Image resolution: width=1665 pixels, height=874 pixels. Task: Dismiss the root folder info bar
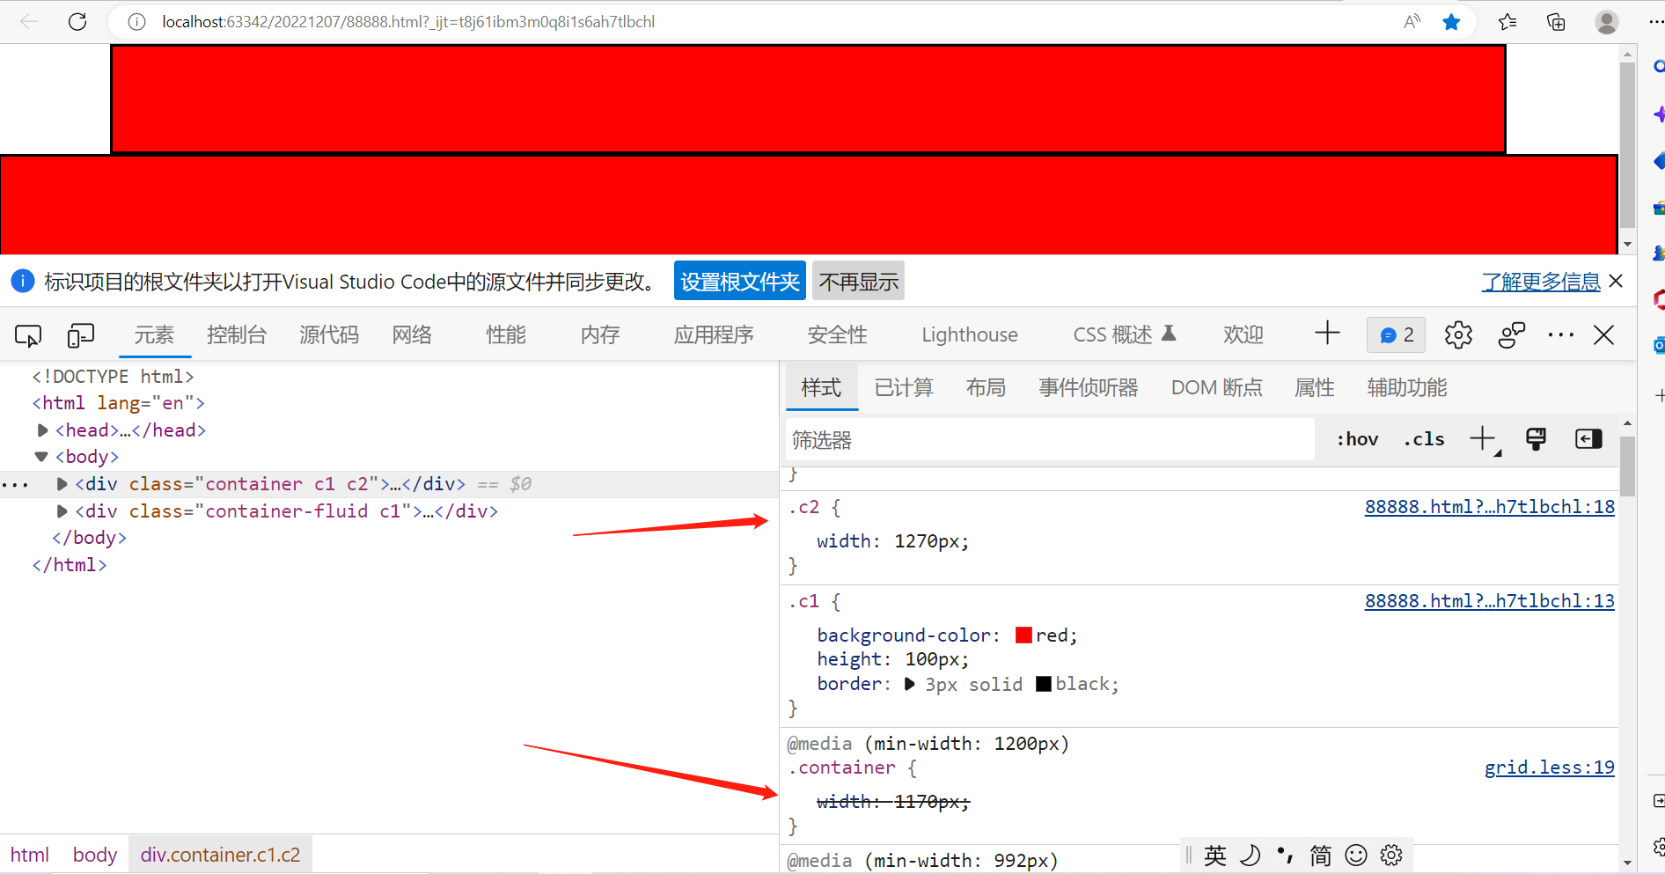coord(1616,282)
